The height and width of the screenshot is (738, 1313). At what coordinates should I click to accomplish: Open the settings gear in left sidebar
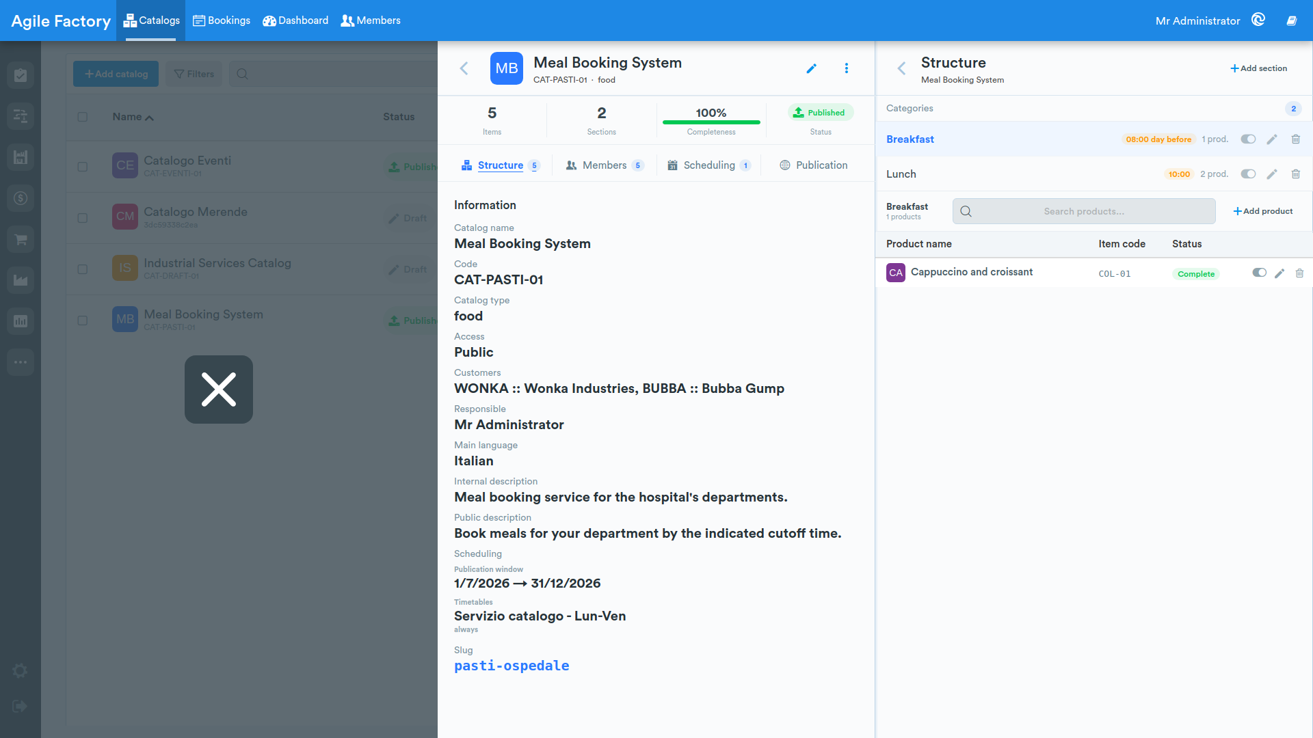click(20, 671)
